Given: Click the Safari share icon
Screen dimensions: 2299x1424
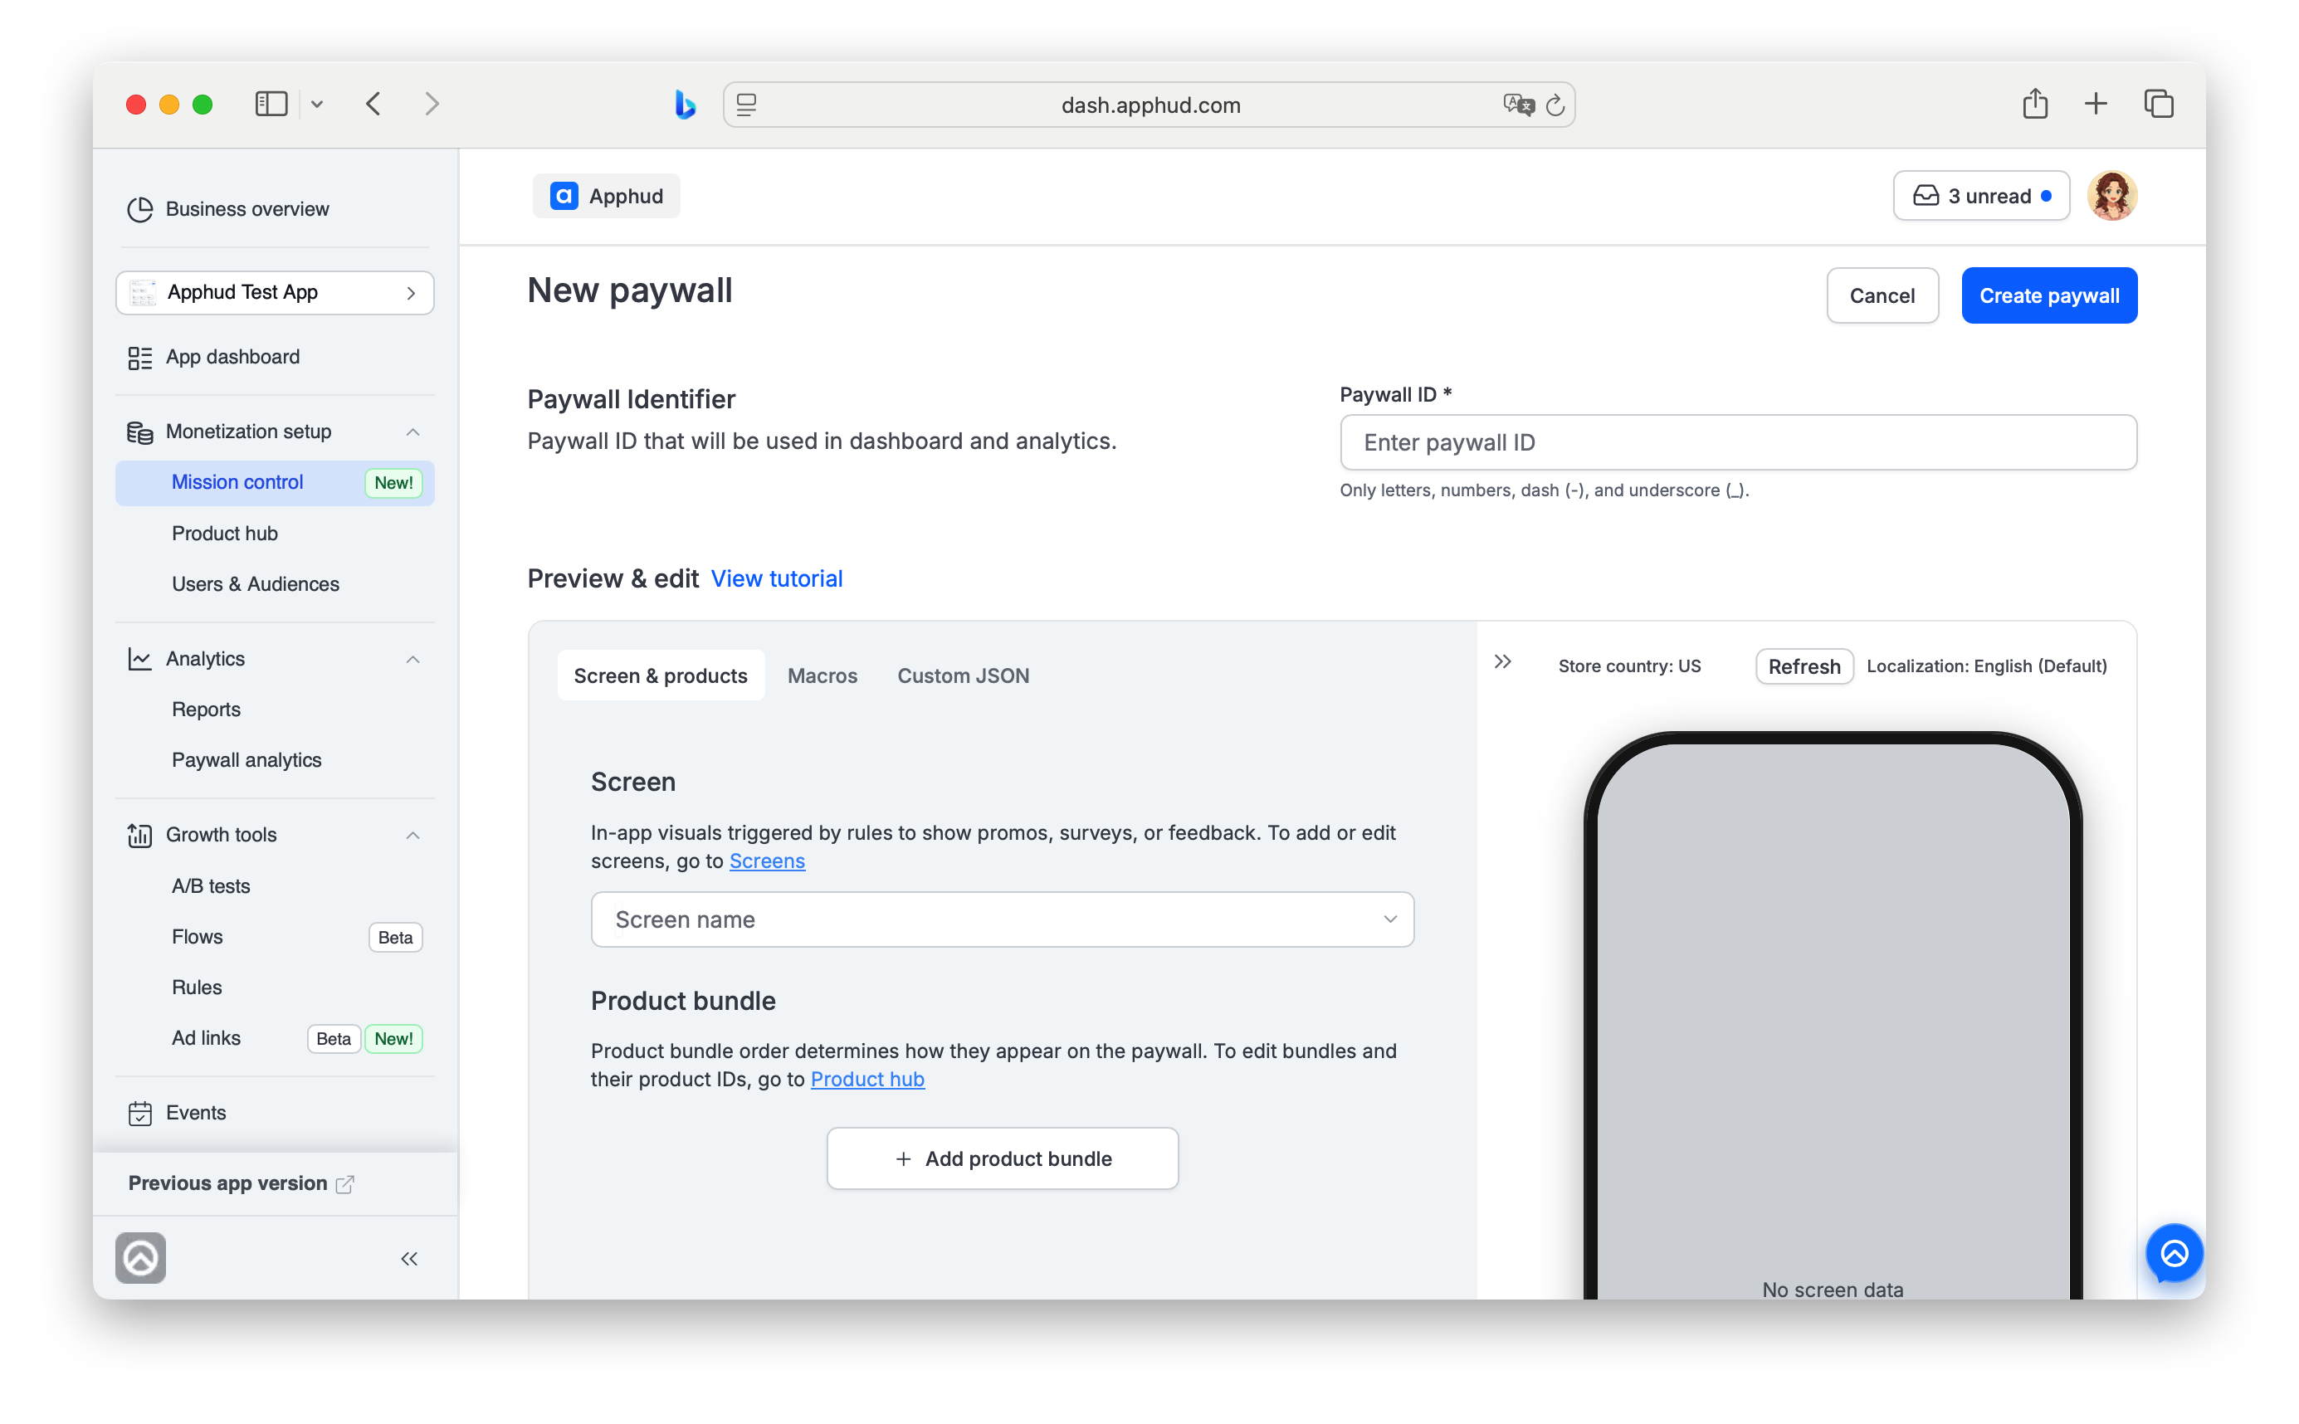Looking at the screenshot, I should [x=2034, y=103].
